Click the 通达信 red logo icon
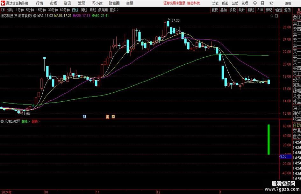The image size is (301, 194). [x=3, y=3]
